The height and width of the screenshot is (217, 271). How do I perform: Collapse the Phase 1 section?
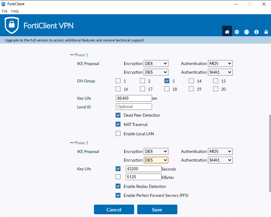pos(72,55)
